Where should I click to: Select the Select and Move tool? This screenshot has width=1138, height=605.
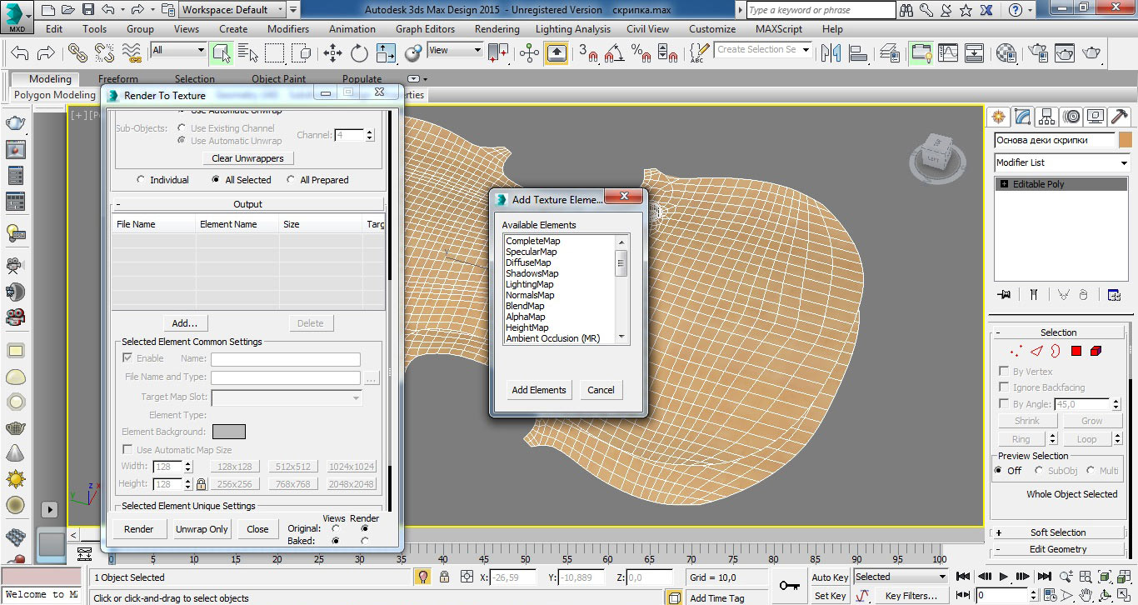pos(332,53)
